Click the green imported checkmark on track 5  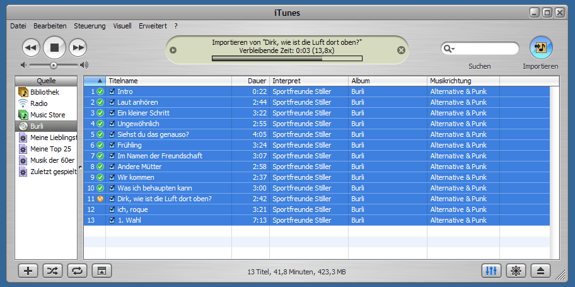click(100, 134)
